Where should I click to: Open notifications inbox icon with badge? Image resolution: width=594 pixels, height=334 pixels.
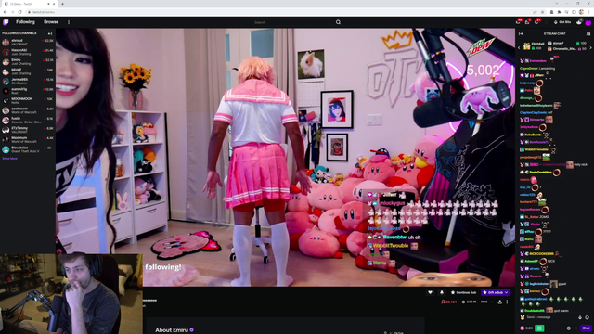tap(527, 22)
